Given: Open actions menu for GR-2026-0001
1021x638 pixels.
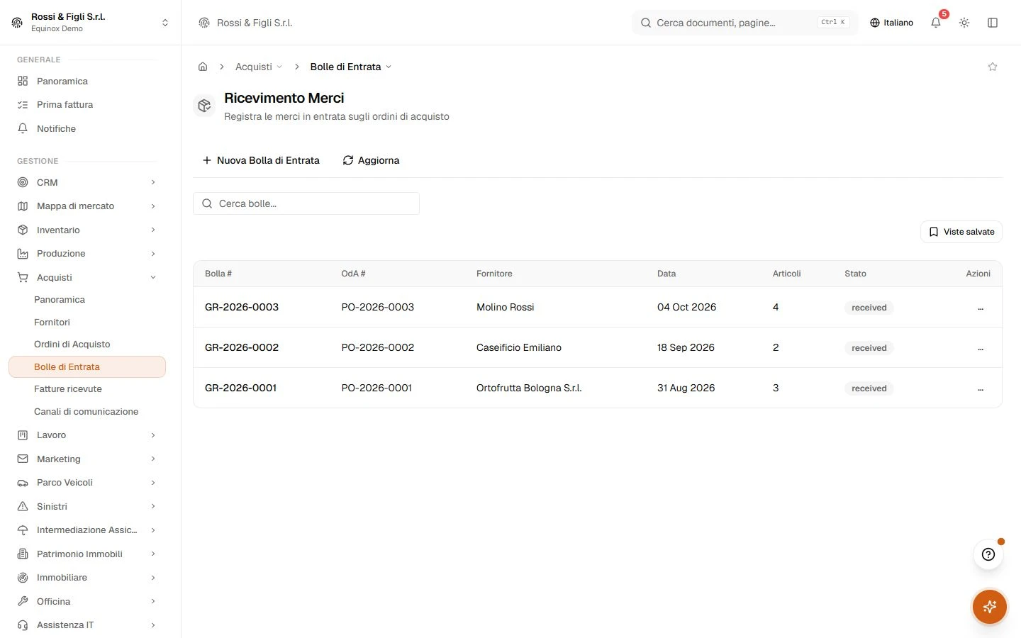Looking at the screenshot, I should coord(981,388).
